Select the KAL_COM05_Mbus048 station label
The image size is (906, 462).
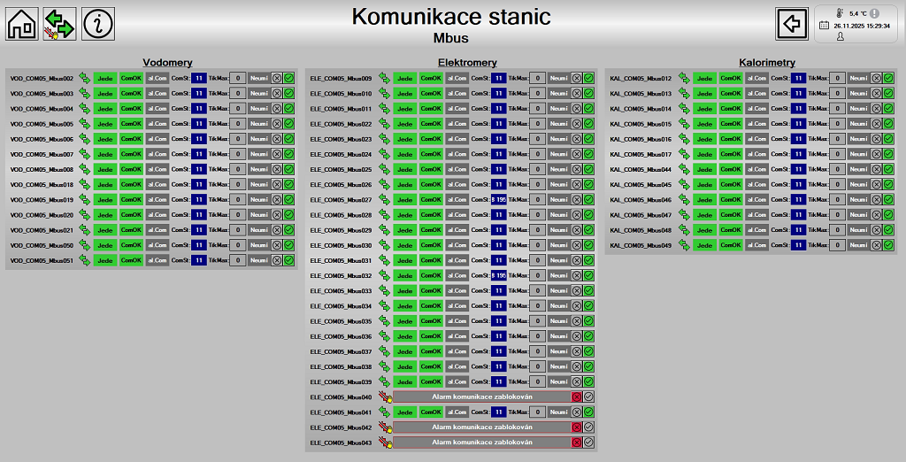[x=641, y=230]
